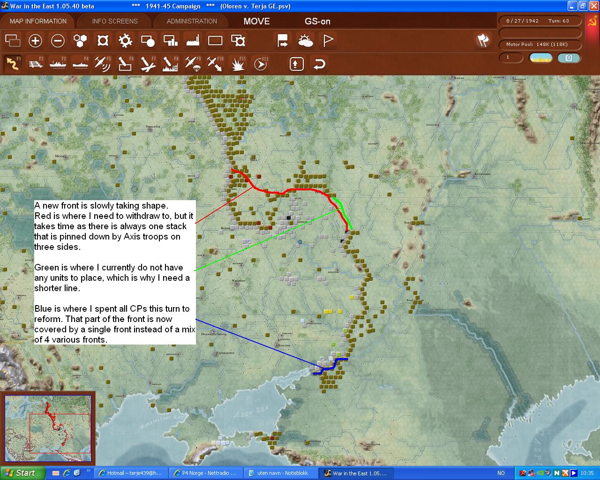Toggle the weather sun-and-cloud icon
Image resolution: width=600 pixels, height=480 pixels.
click(305, 41)
